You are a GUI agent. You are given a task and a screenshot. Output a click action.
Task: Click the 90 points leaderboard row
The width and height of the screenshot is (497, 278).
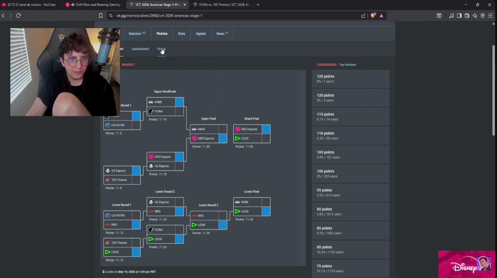tap(351, 212)
